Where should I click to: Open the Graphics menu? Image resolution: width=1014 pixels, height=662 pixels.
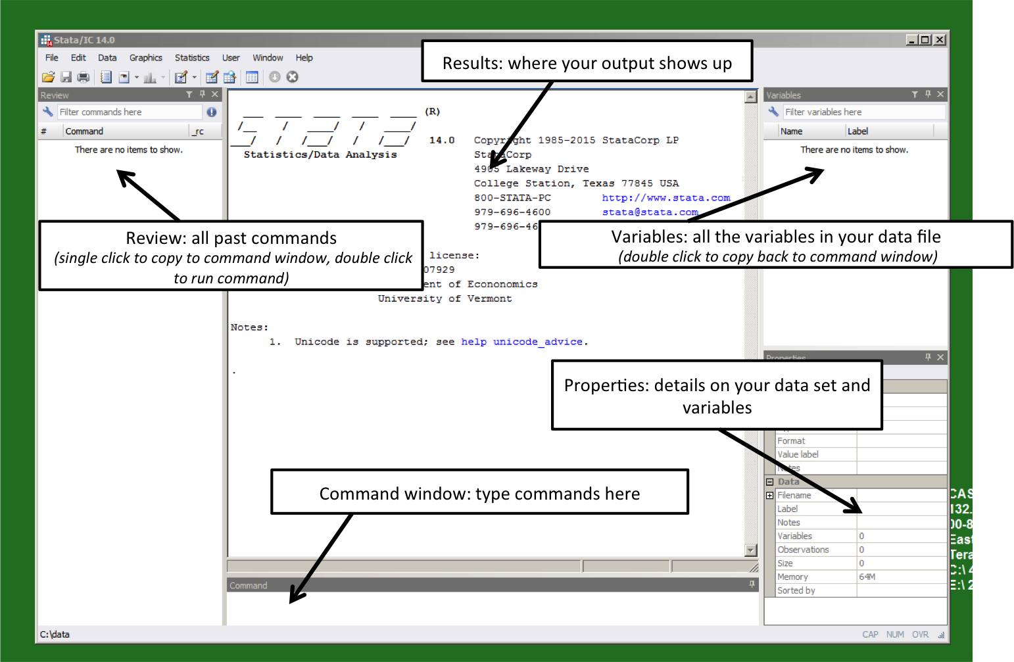tap(145, 58)
